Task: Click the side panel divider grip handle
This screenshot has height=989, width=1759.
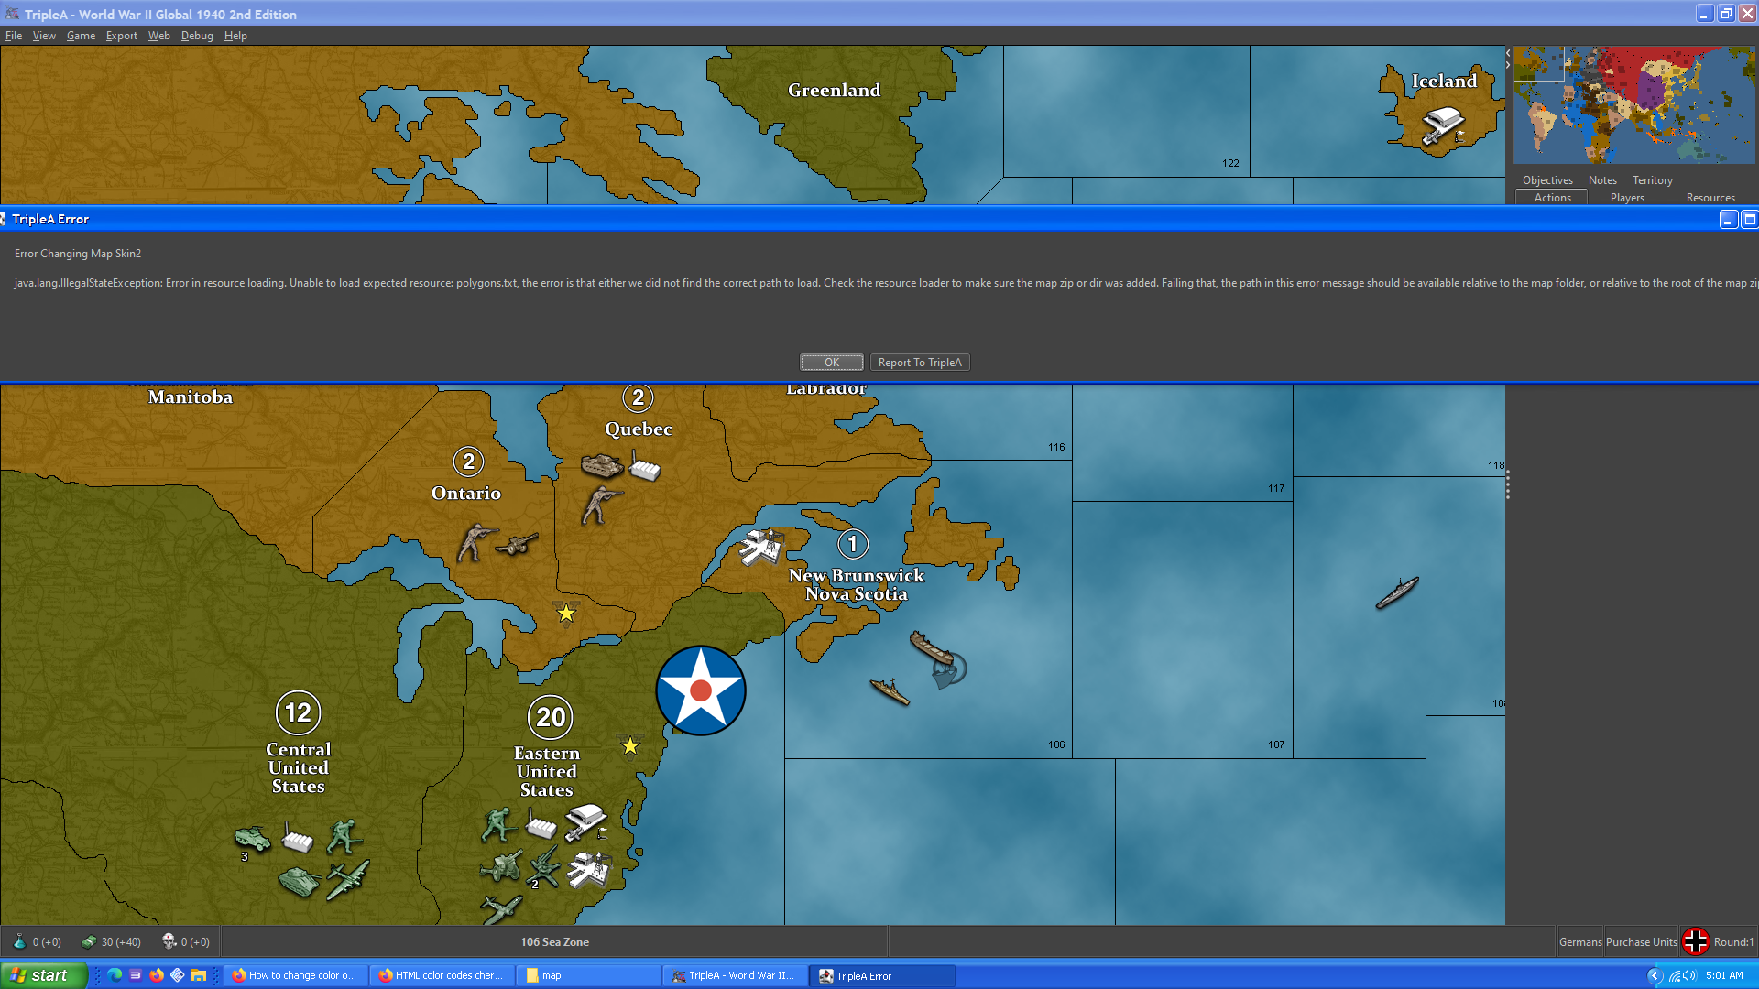Action: point(1508,485)
